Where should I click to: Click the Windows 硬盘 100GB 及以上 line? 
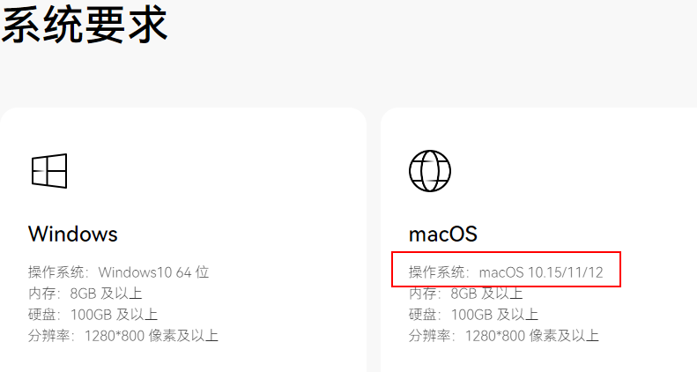tap(93, 315)
